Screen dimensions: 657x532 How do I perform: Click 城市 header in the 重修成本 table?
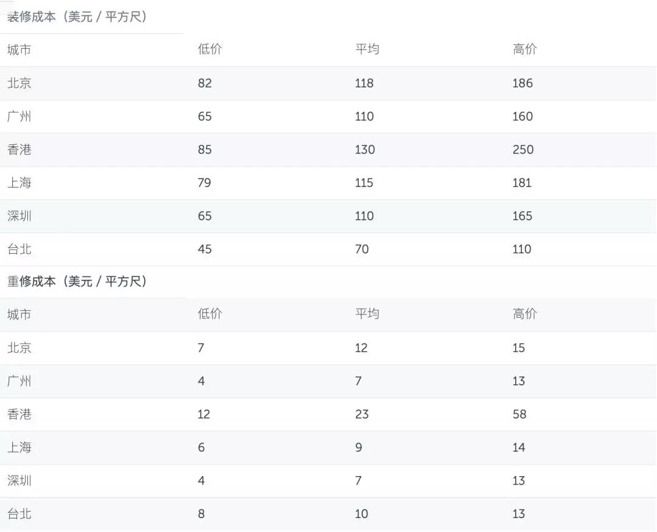point(19,315)
